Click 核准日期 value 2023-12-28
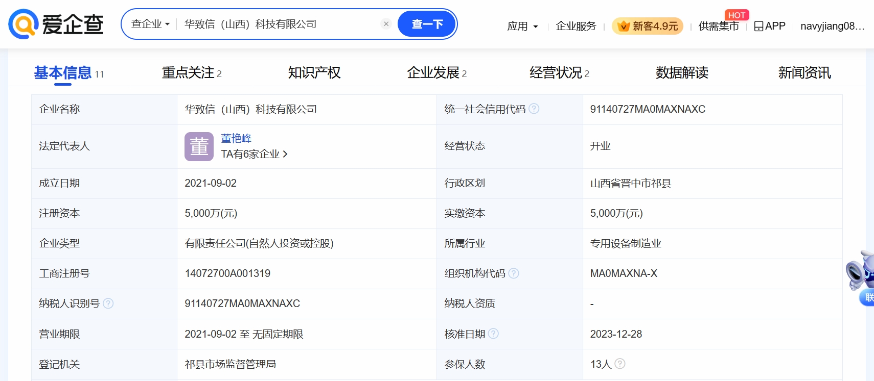The image size is (874, 381). [616, 334]
